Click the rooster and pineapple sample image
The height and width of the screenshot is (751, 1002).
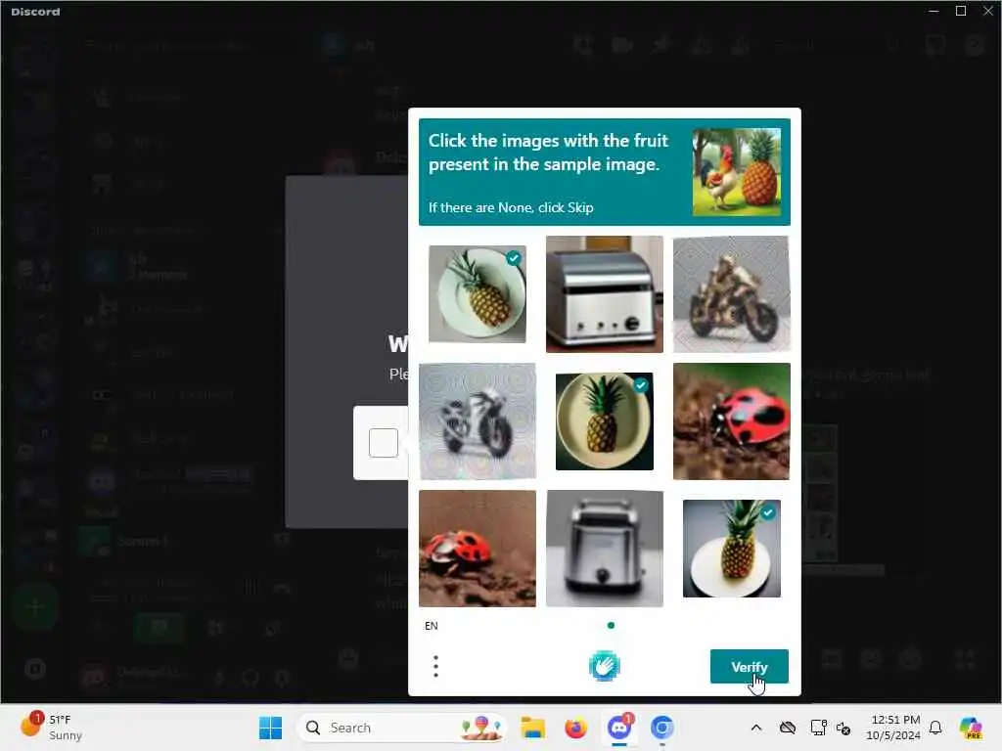click(x=737, y=172)
